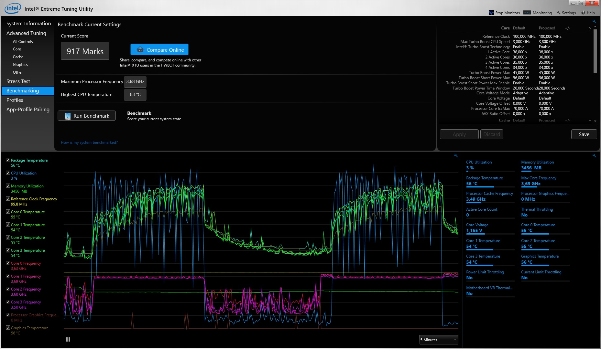Click the wrench icon above Core settings
601x349 pixels.
[x=594, y=22]
